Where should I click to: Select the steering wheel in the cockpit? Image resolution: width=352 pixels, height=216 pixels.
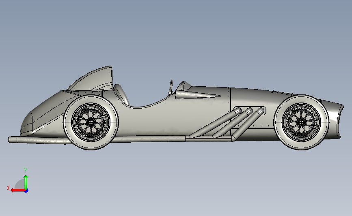click(171, 87)
